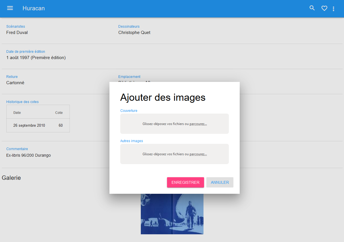Click the Cartonné reliure value
Image resolution: width=344 pixels, height=242 pixels.
15,83
